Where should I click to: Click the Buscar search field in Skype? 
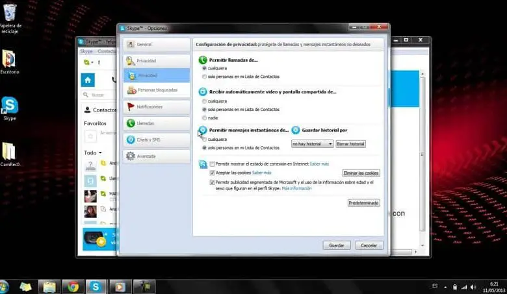[x=99, y=95]
